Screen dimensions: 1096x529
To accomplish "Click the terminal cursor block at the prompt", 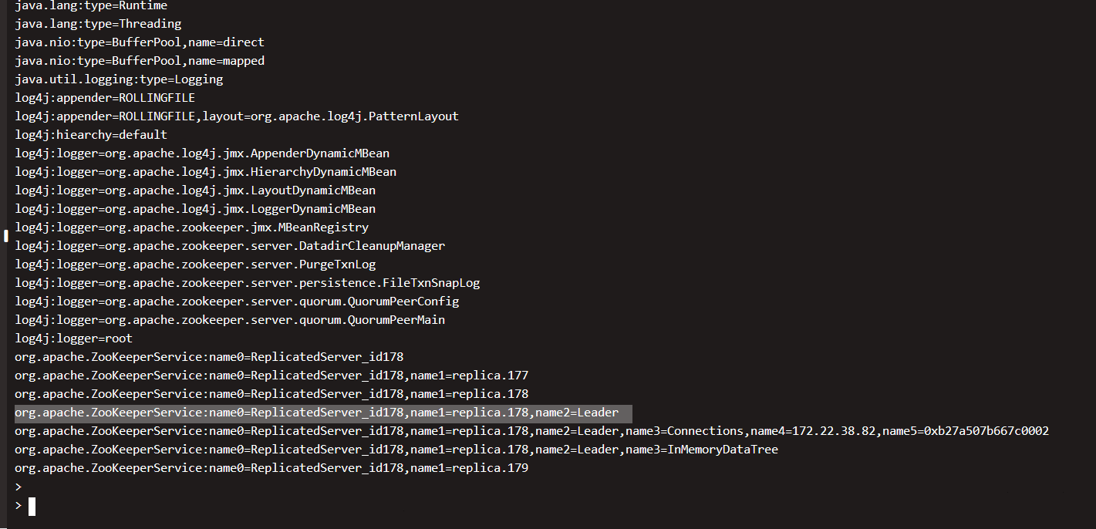I will point(32,506).
